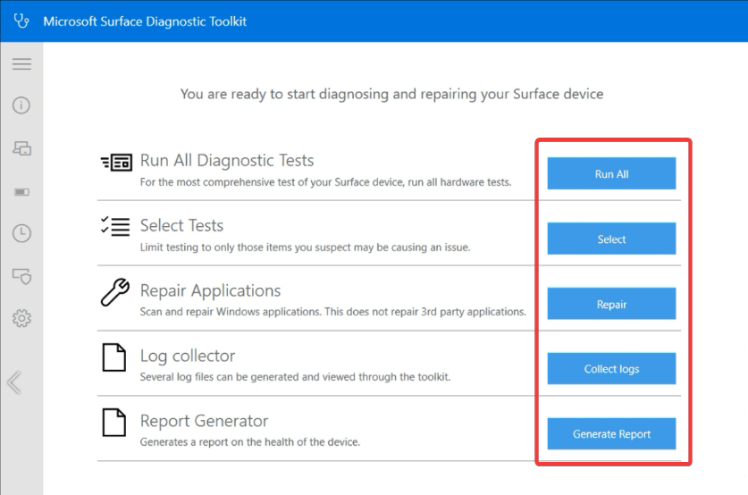Select the shield security icon in the sidebar
Viewport: 748px width, 495px height.
tap(22, 275)
